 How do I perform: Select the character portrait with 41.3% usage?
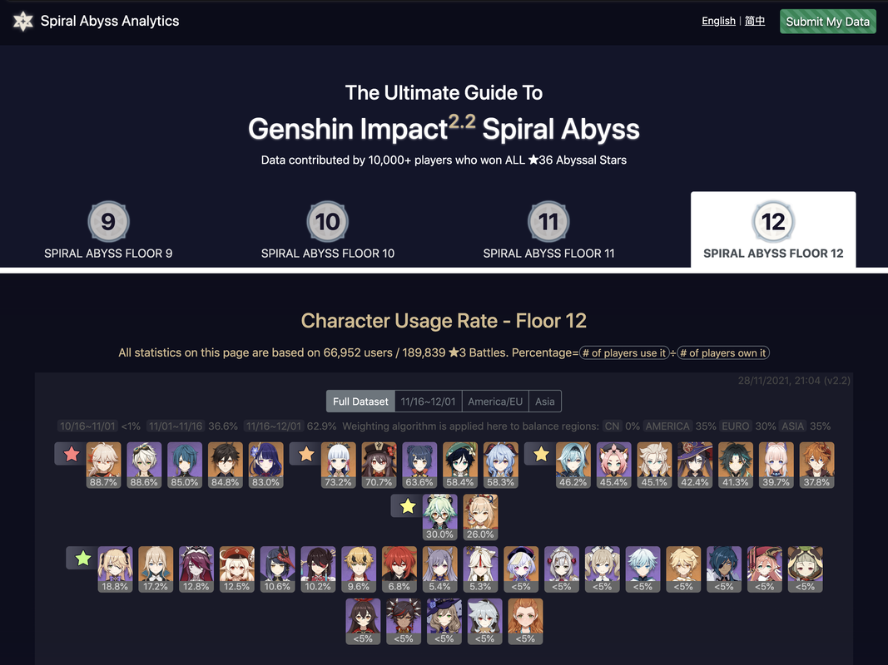736,465
